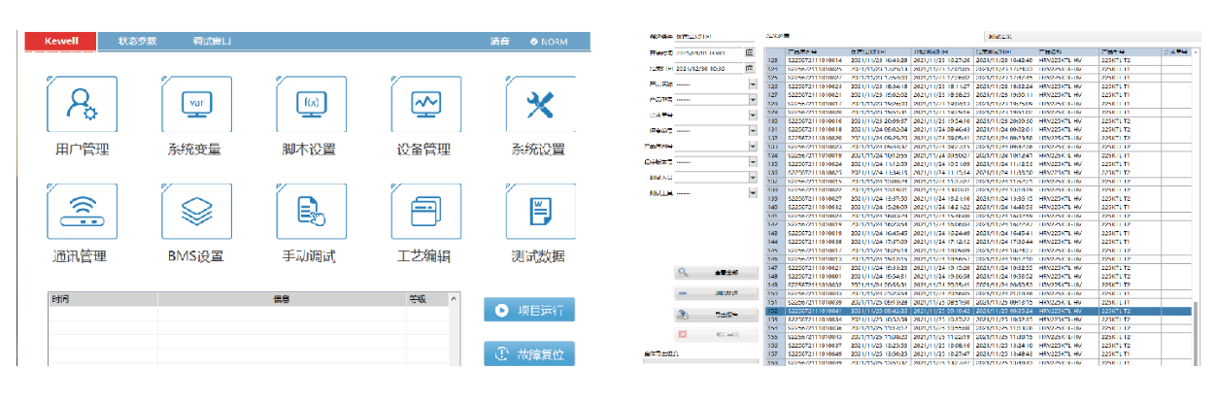Image resolution: width=1217 pixels, height=402 pixels.
Task: Click the calendar icon beside start time
Action: click(749, 51)
